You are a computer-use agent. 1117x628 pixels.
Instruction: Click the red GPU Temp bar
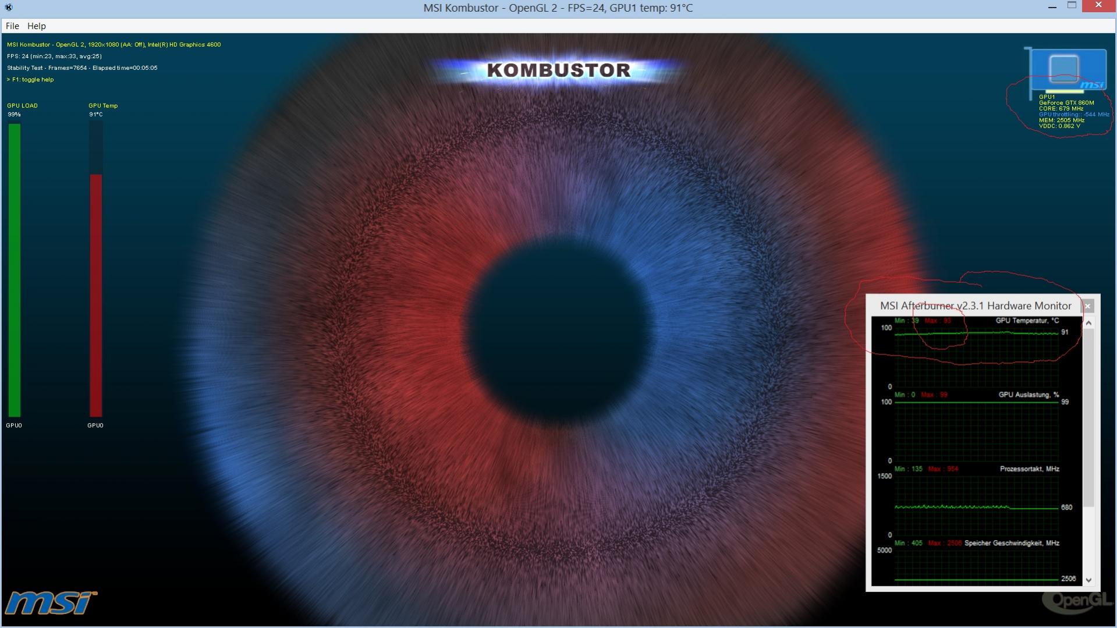click(x=95, y=296)
